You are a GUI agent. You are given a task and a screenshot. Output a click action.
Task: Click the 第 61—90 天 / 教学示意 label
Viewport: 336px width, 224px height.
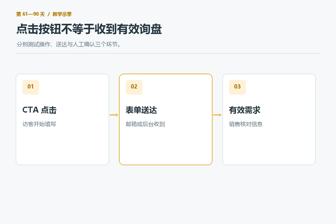click(44, 14)
